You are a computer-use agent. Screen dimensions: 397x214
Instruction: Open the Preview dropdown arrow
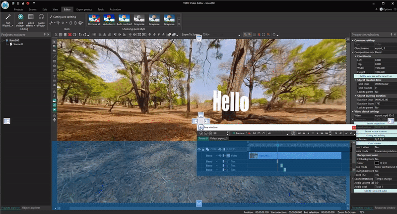click(x=246, y=133)
